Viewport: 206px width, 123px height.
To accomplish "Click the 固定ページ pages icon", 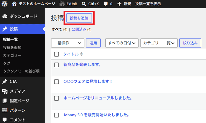I will [x=5, y=101].
